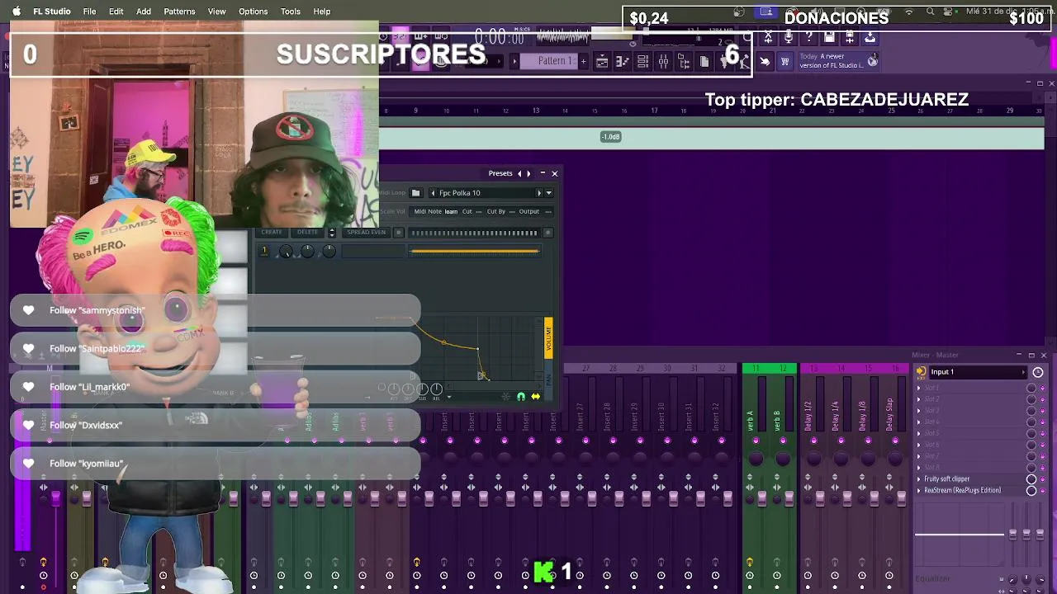This screenshot has width=1057, height=594.
Task: Click the yellow horizontal arrows icon in envelope editor
Action: 536,397
